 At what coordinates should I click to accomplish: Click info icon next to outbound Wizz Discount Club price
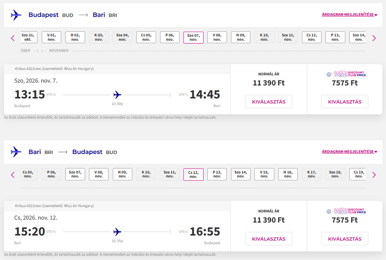pos(329,74)
